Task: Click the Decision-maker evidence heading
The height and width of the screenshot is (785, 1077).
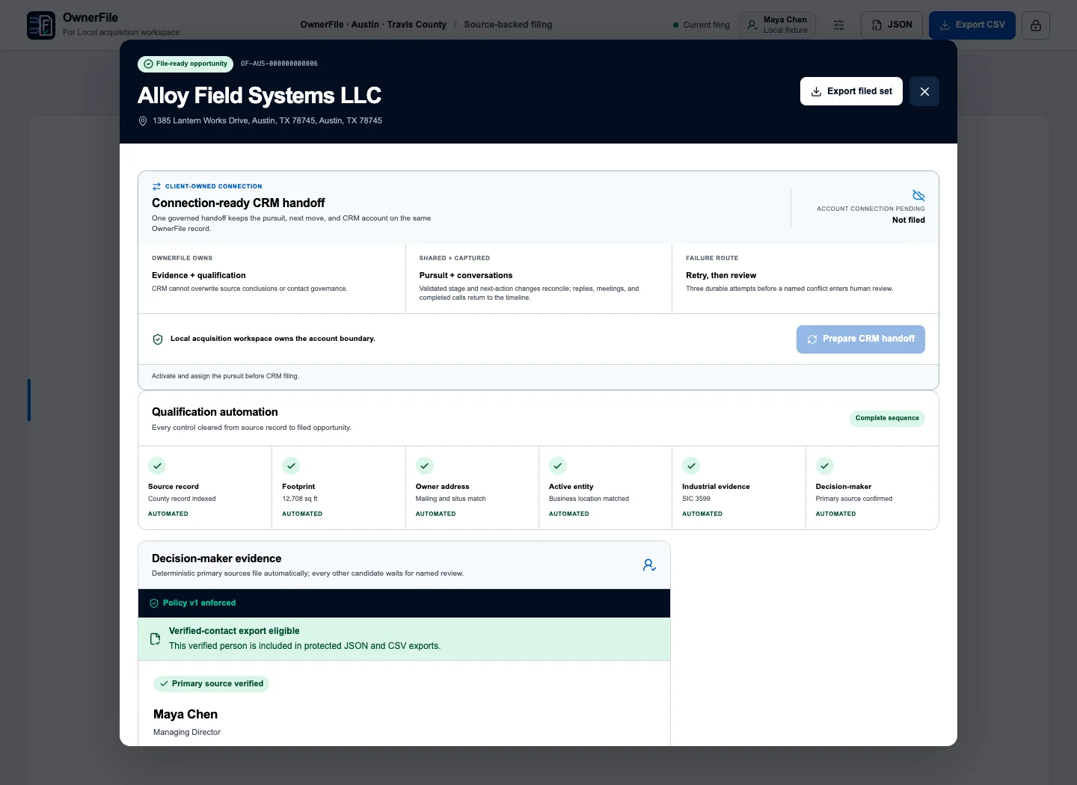Action: [x=217, y=559]
